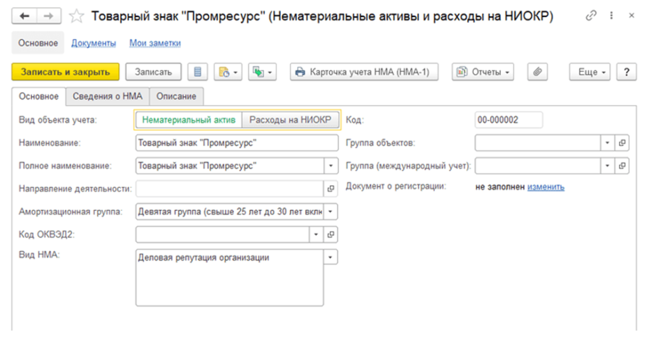
Task: Expand the Вид НМА dropdown list
Action: click(x=331, y=258)
